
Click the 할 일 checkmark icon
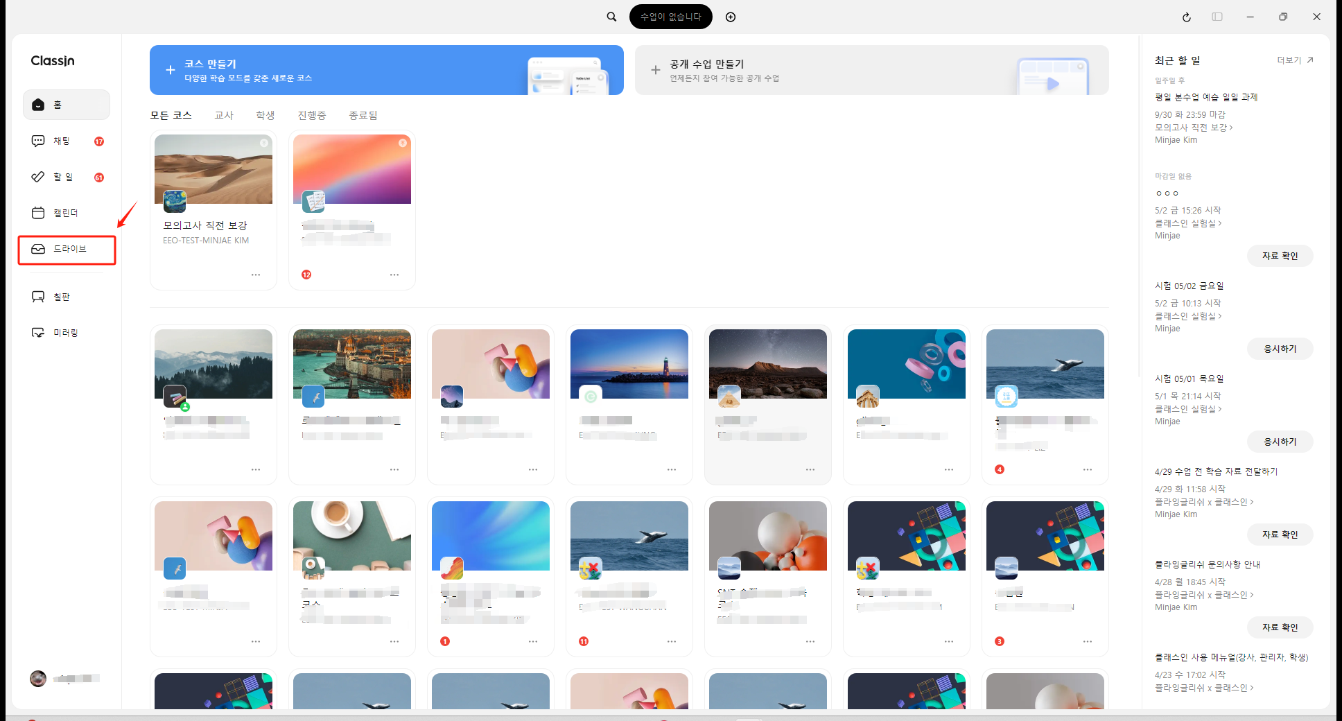(38, 177)
